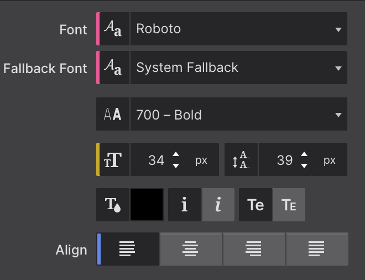Select normal text case (Te)
Image resolution: width=365 pixels, height=280 pixels.
255,205
